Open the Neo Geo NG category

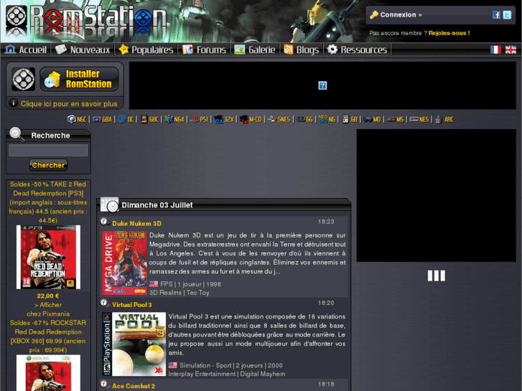click(327, 119)
